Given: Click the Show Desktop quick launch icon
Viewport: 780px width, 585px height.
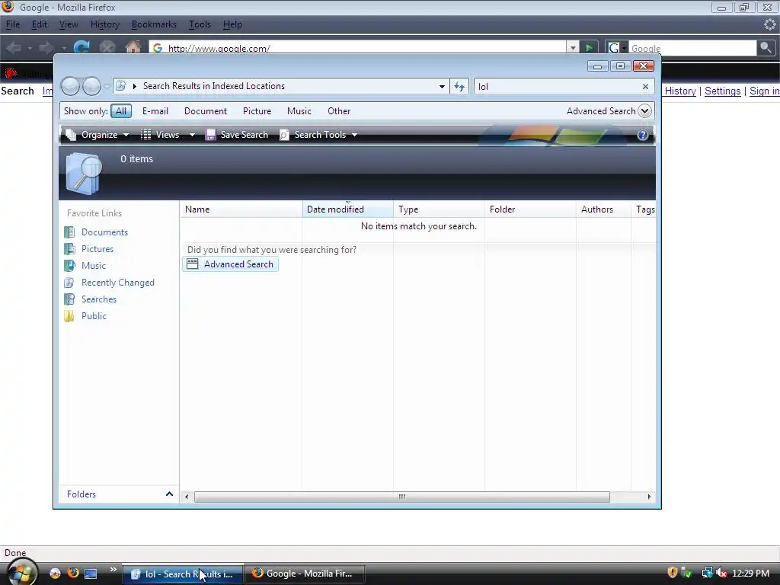Looking at the screenshot, I should pos(91,574).
